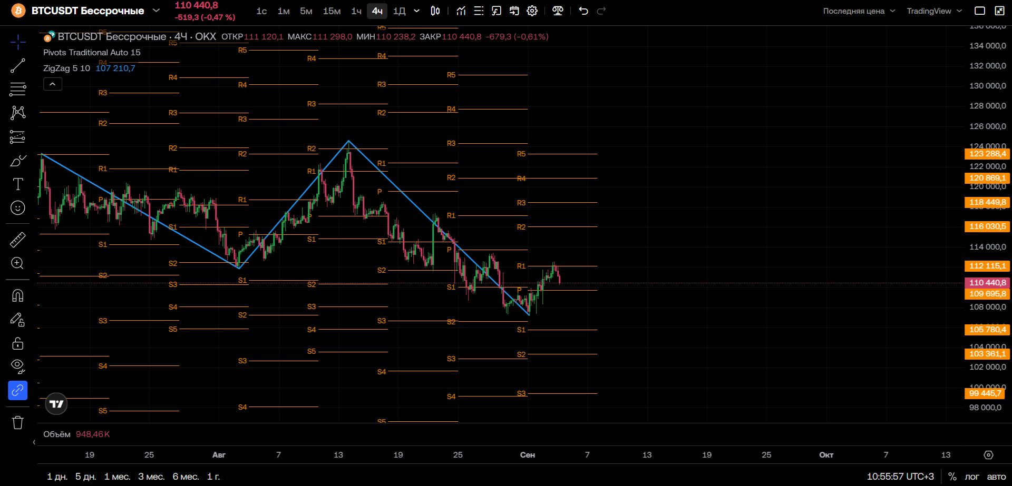The image size is (1012, 486).
Task: Toggle авто auto scale
Action: click(x=996, y=477)
